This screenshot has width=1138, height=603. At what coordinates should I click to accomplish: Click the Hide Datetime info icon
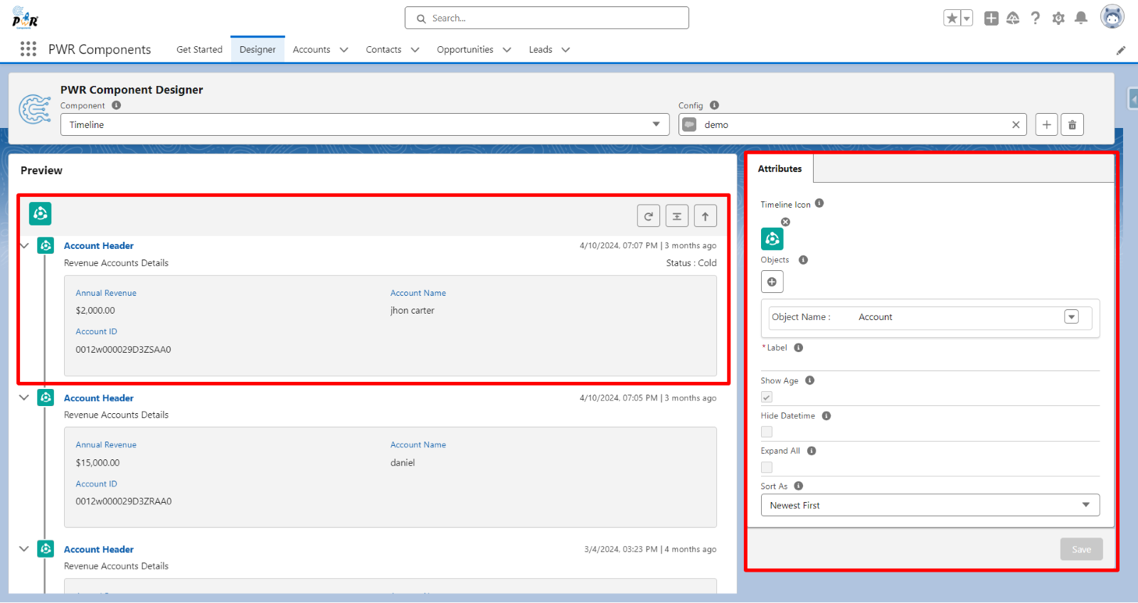[826, 416]
